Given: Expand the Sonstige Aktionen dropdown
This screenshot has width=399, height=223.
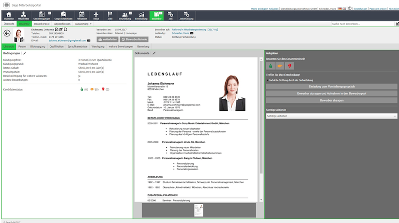Looking at the screenshot, I should (x=332, y=116).
